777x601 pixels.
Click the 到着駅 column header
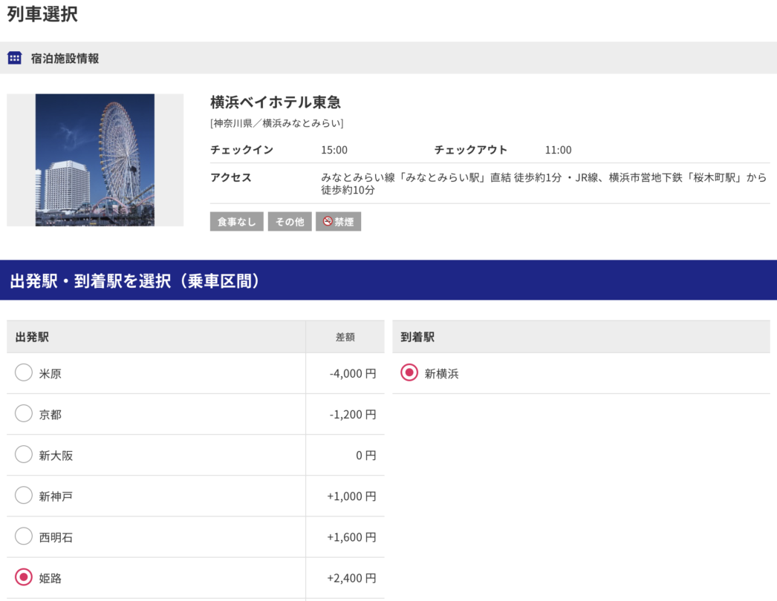pyautogui.click(x=417, y=337)
